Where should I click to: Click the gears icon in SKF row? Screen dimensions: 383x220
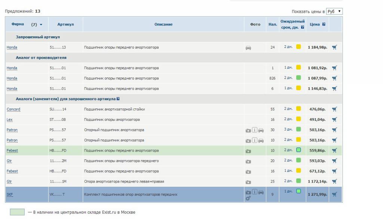(248, 198)
